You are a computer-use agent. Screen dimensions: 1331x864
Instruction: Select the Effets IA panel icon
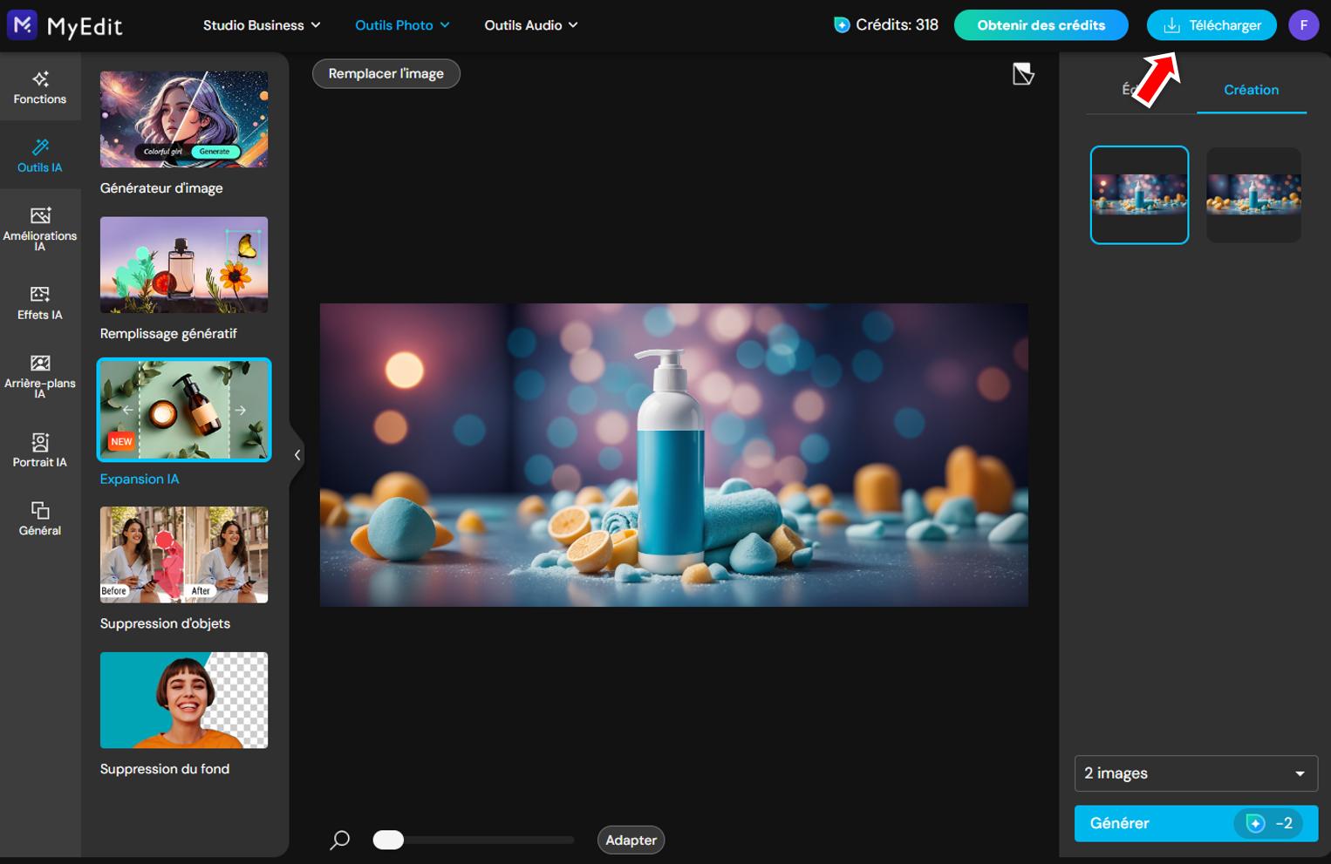coord(40,303)
